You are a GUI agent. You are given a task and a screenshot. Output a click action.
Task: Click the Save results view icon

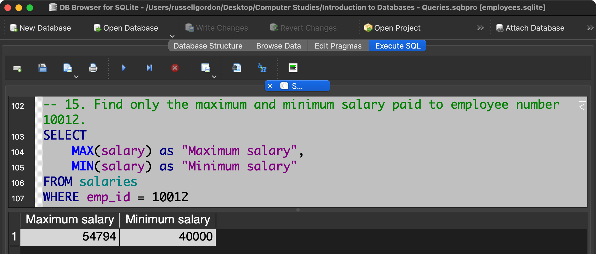pyautogui.click(x=206, y=68)
